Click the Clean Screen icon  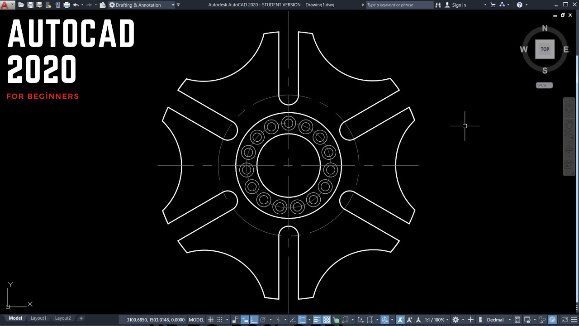pyautogui.click(x=565, y=320)
